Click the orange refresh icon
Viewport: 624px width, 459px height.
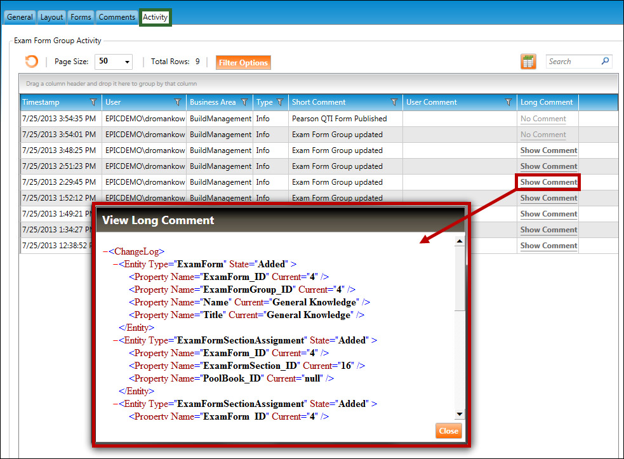(x=31, y=62)
